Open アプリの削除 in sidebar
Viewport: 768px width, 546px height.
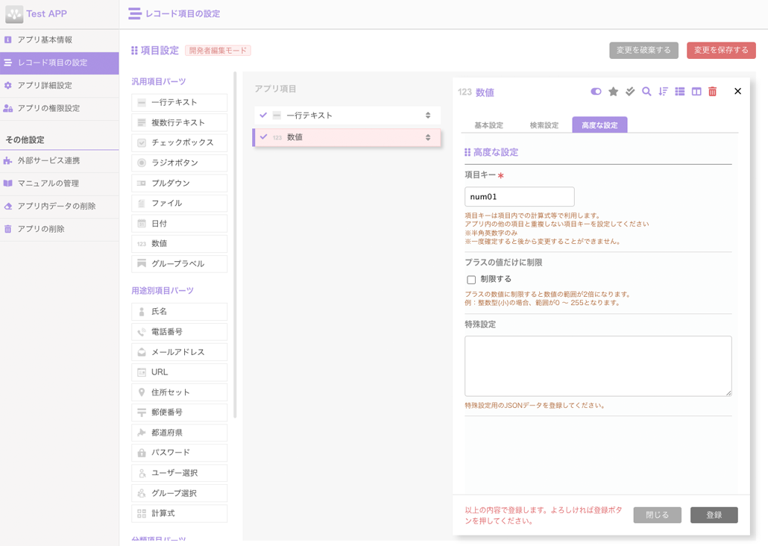(x=59, y=229)
